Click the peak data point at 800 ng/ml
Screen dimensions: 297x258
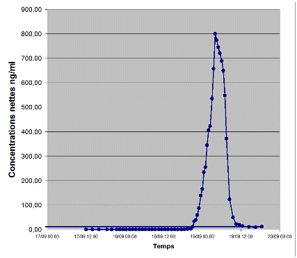pyautogui.click(x=215, y=34)
